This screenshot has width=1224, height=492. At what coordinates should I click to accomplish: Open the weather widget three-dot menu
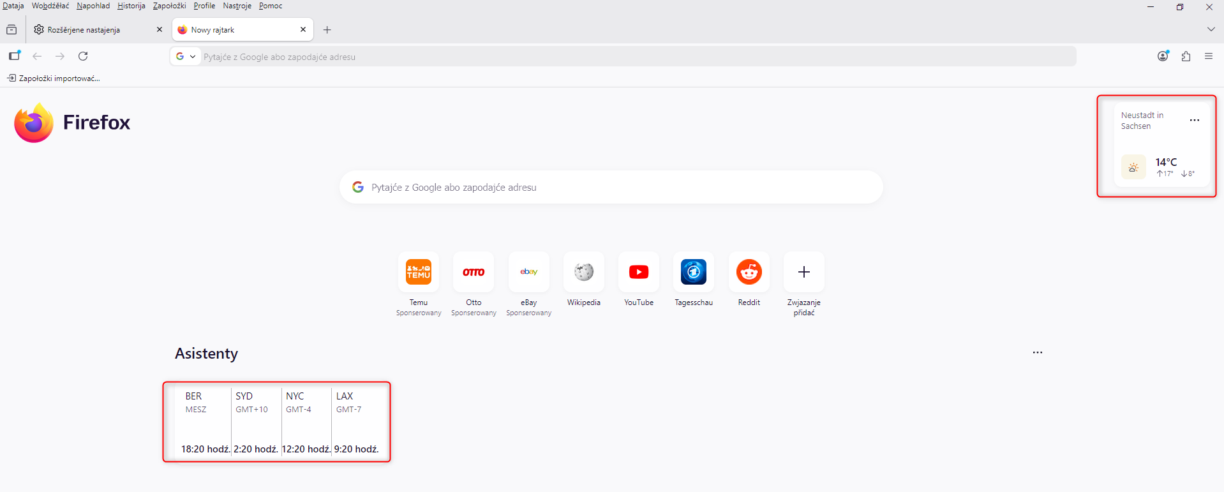point(1195,121)
